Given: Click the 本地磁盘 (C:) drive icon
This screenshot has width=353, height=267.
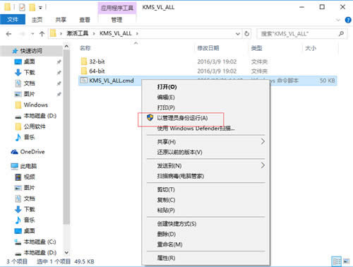Looking at the screenshot, I should 18,242.
